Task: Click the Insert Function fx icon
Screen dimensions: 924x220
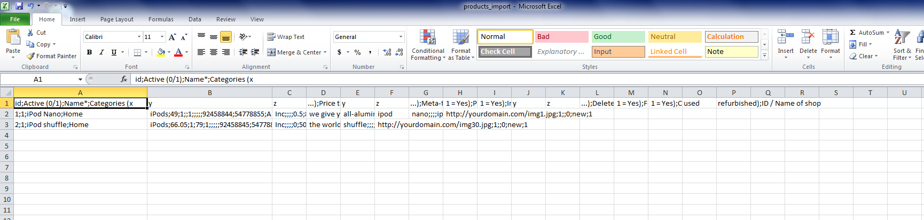Action: click(x=124, y=79)
